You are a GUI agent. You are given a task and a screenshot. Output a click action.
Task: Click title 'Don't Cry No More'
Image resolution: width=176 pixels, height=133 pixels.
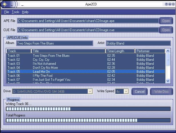pos(45,68)
